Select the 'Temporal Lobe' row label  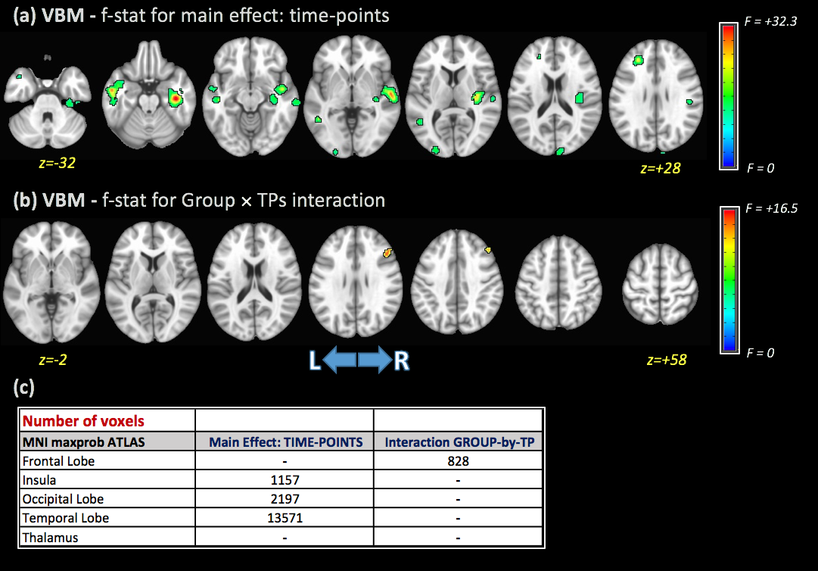pyautogui.click(x=65, y=518)
